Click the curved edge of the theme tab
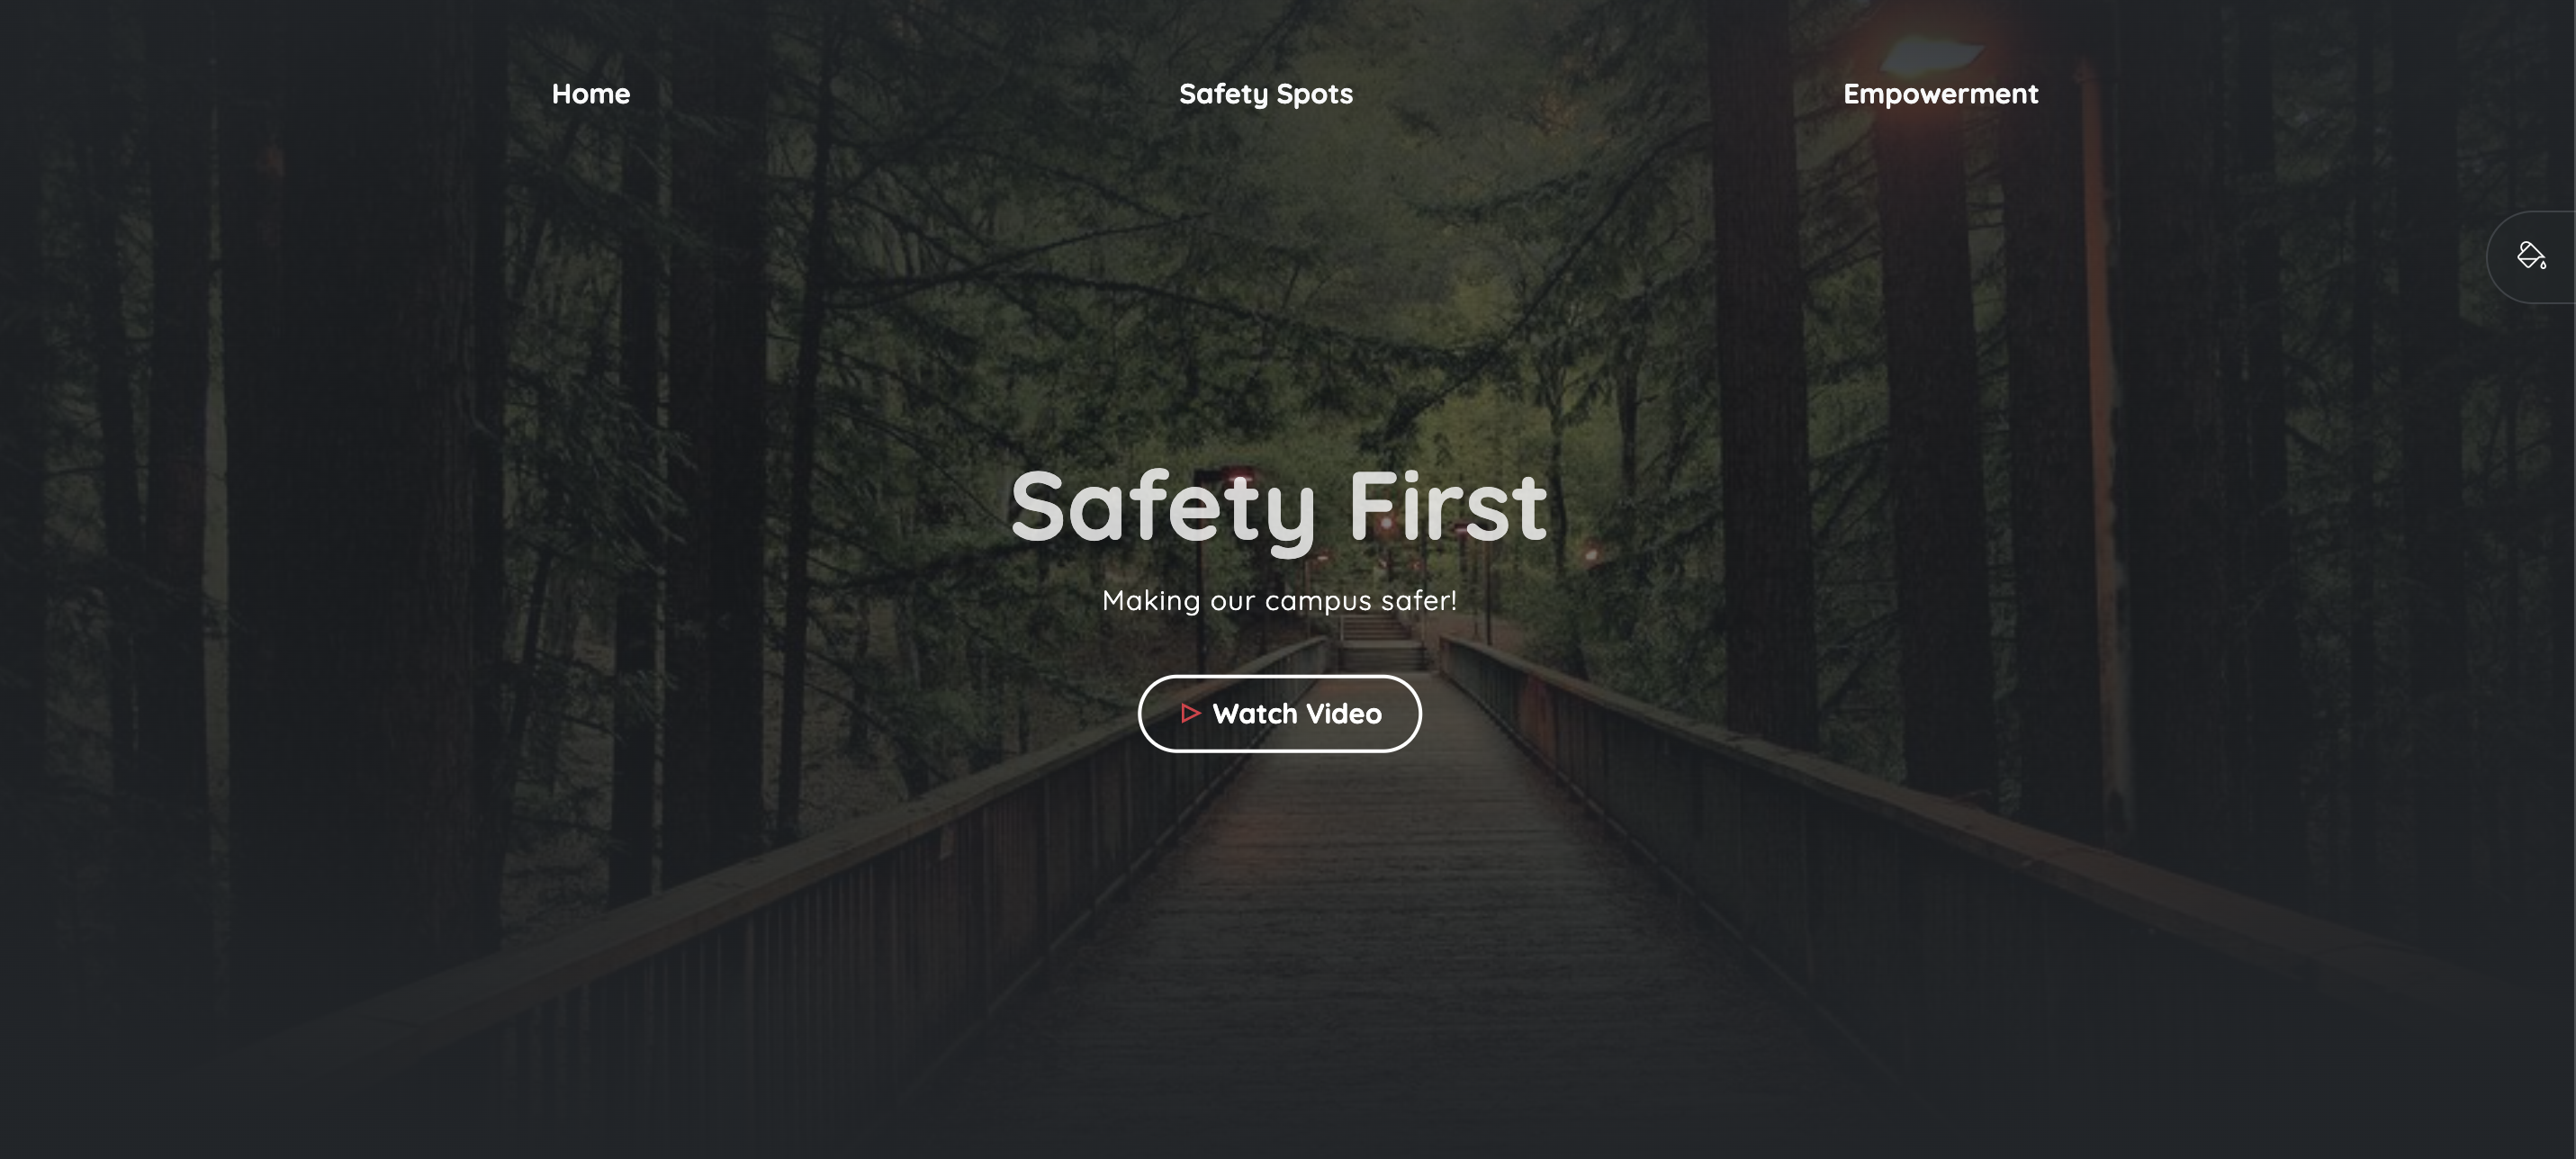Image resolution: width=2576 pixels, height=1159 pixels. pos(2490,257)
